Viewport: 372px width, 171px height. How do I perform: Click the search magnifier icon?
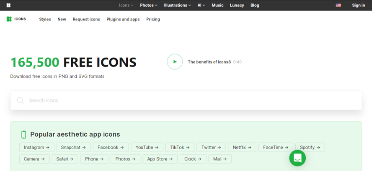(x=21, y=100)
